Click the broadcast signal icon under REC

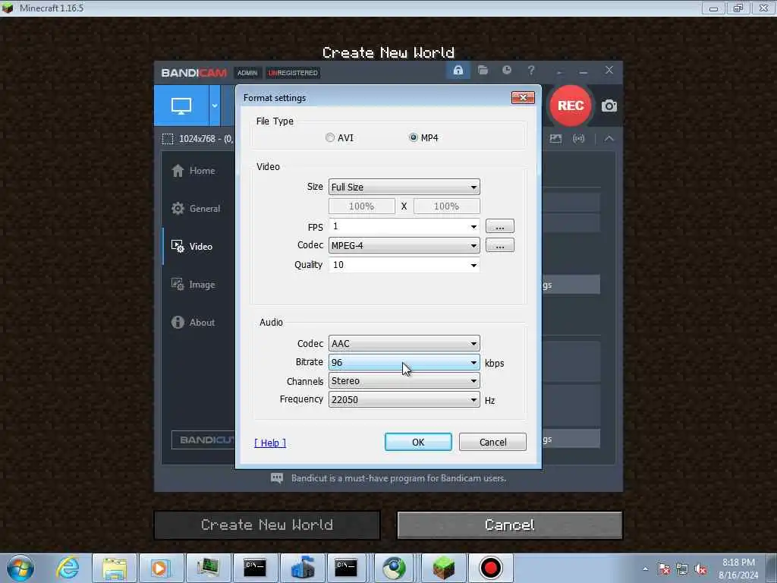pos(578,139)
